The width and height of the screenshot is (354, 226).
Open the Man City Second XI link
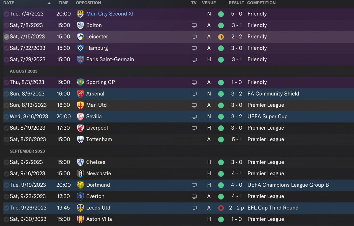[110, 14]
